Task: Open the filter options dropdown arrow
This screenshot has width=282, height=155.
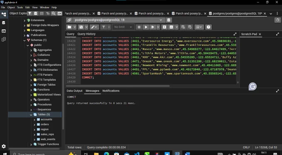Action: [x=109, y=27]
